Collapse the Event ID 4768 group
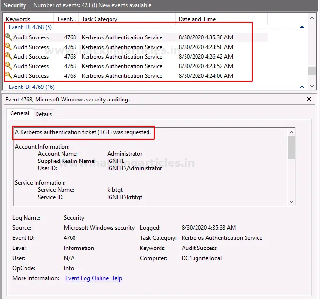 click(302, 27)
